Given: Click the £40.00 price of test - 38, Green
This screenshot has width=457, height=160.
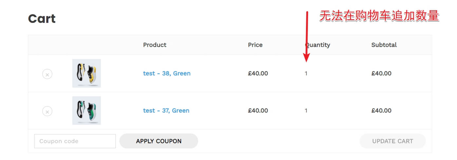Looking at the screenshot, I should 258,73.
